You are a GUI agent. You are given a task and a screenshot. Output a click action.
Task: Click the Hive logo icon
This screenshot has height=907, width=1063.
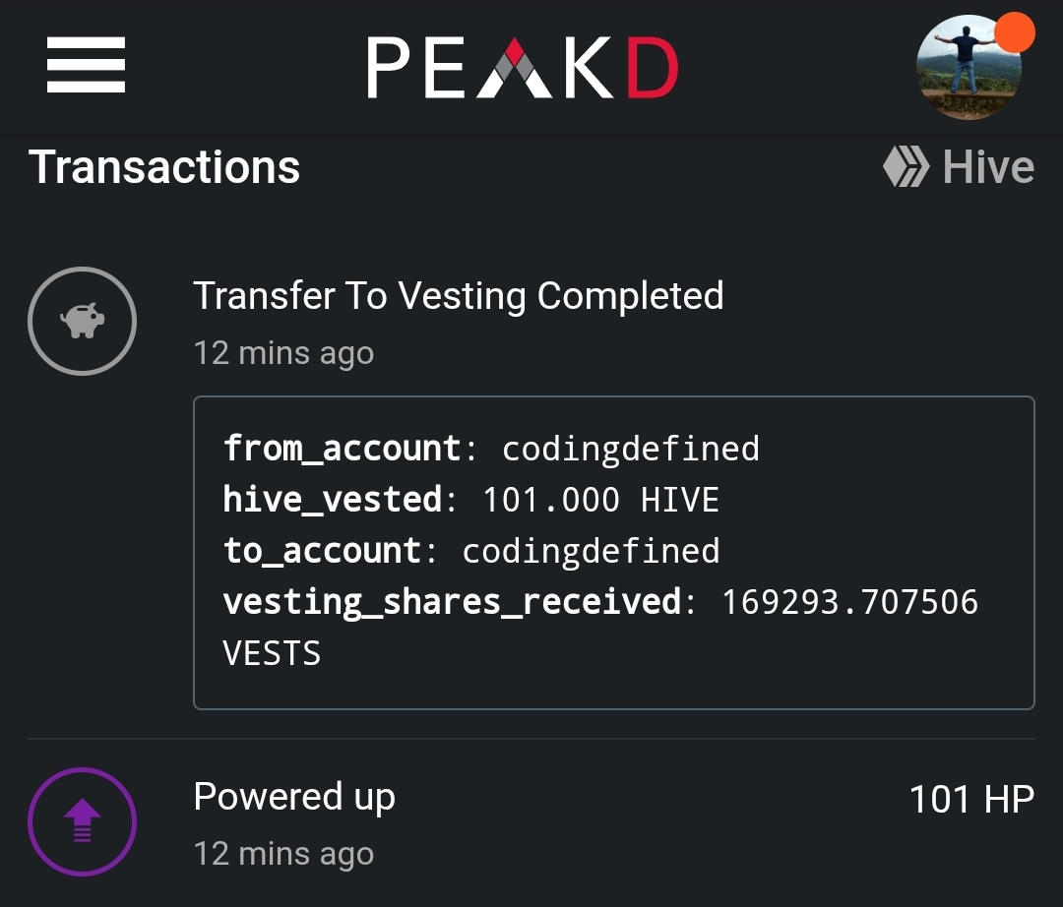pyautogui.click(x=907, y=166)
